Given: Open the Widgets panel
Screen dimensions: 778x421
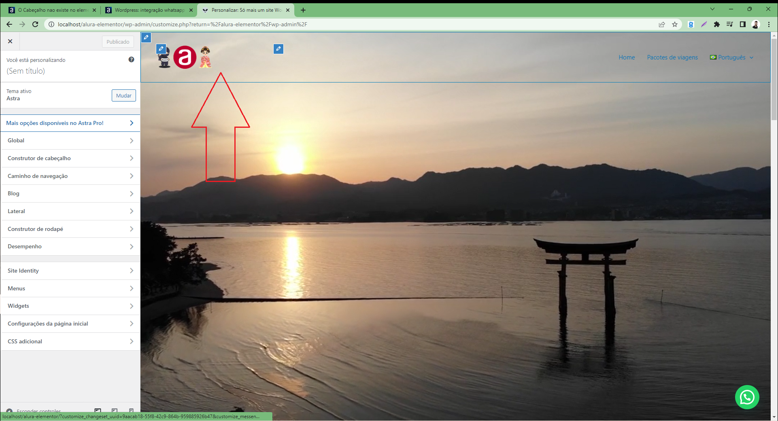Looking at the screenshot, I should pyautogui.click(x=70, y=306).
